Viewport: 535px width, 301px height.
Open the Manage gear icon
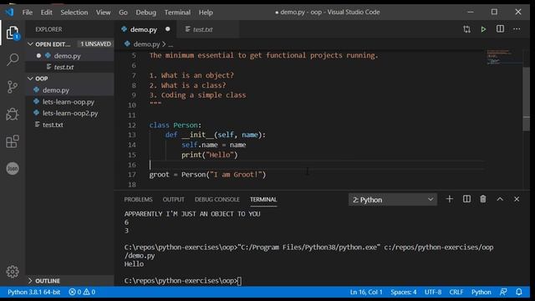pyautogui.click(x=13, y=272)
